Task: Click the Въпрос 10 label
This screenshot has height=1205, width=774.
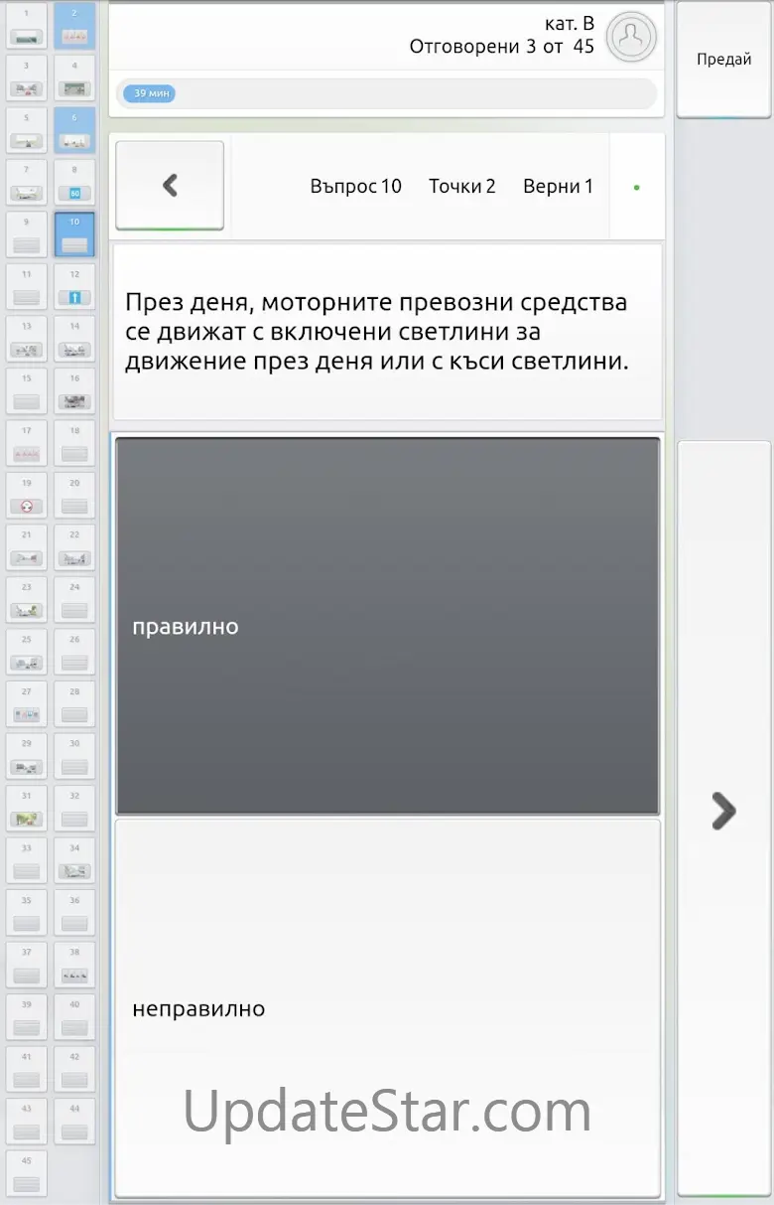Action: pos(355,186)
